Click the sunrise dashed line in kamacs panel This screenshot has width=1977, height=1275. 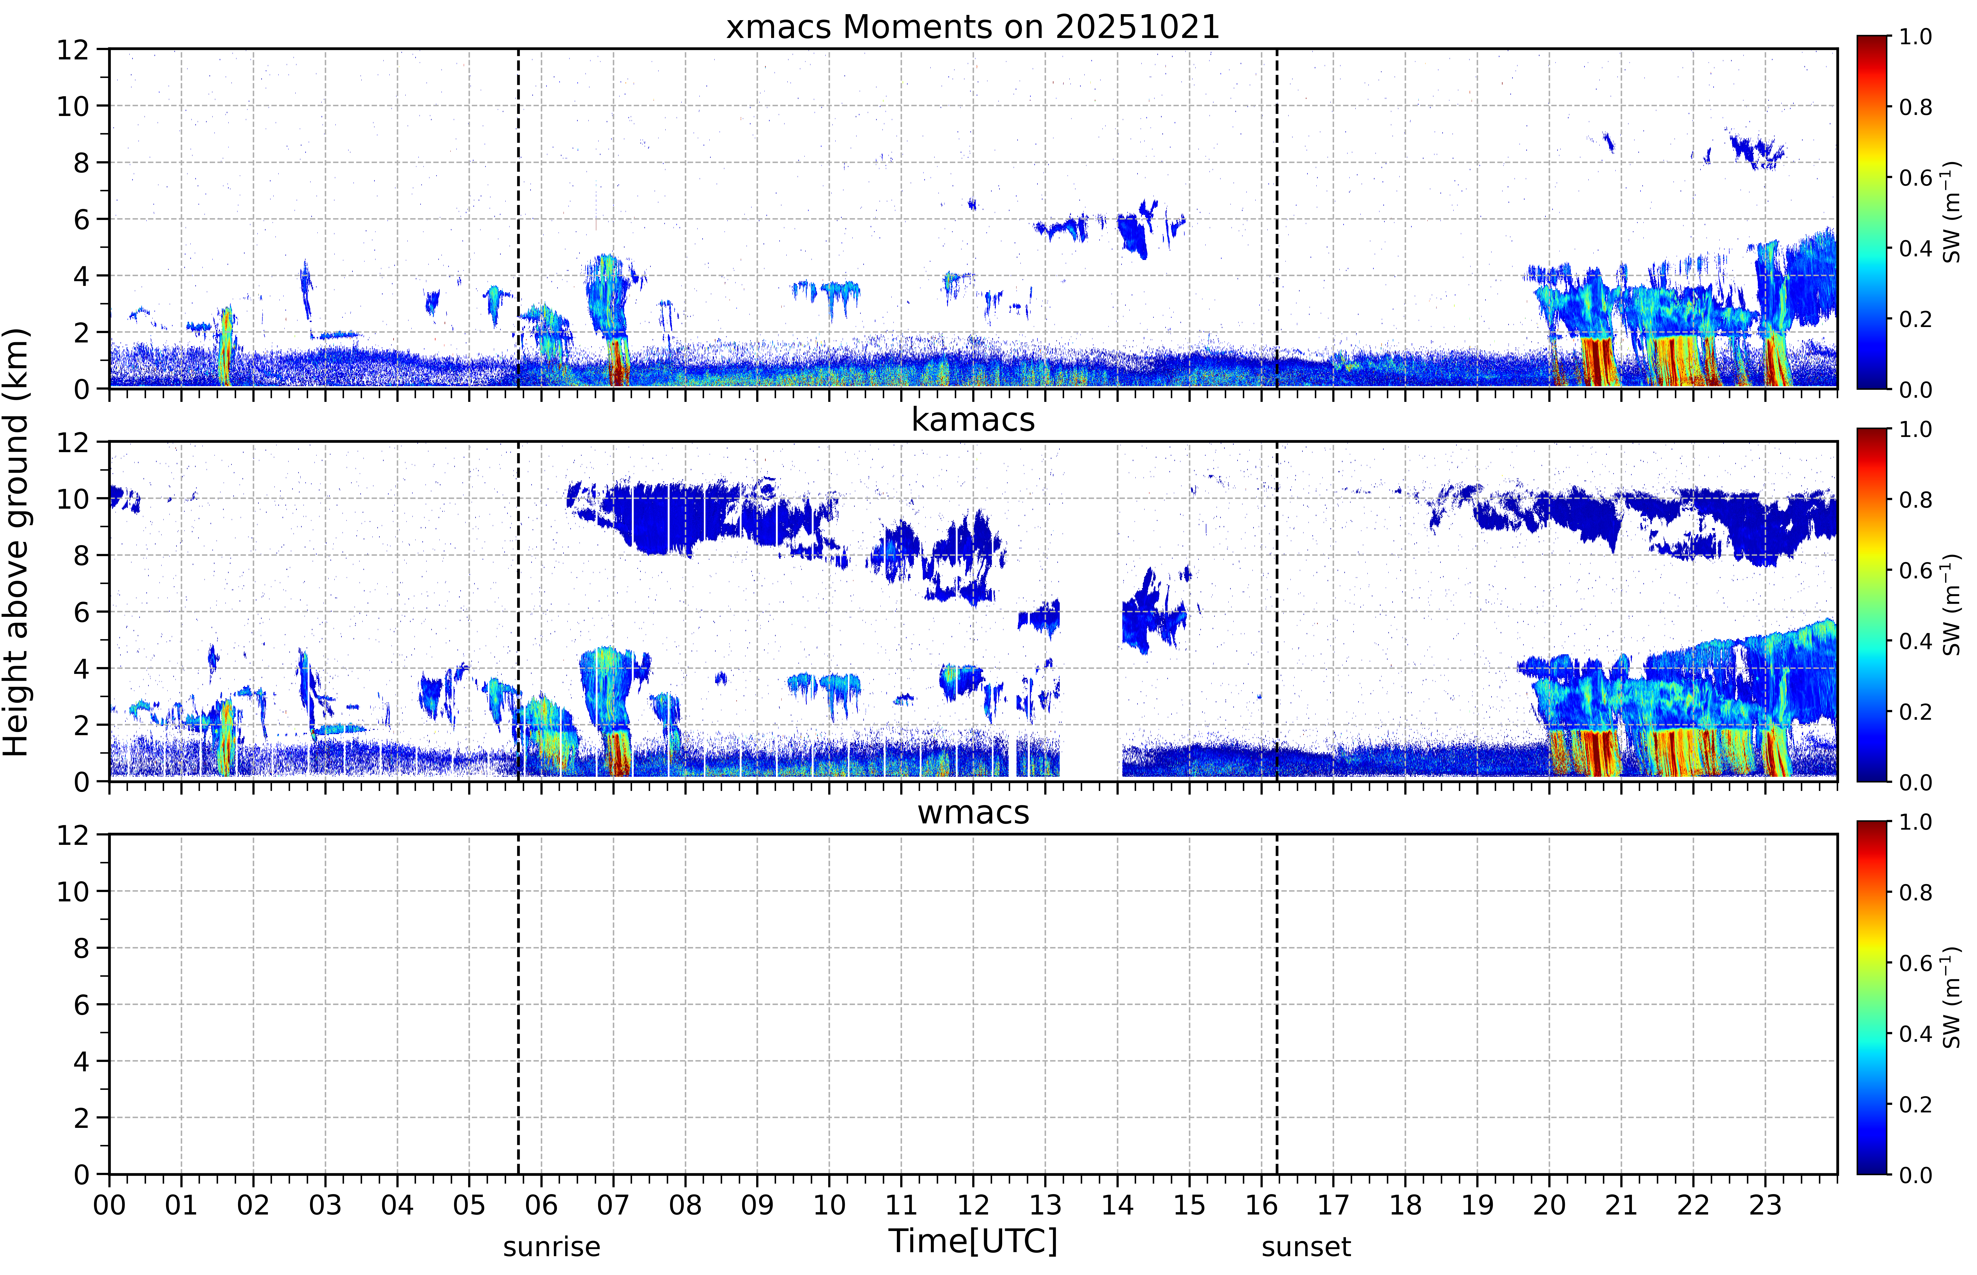click(518, 611)
